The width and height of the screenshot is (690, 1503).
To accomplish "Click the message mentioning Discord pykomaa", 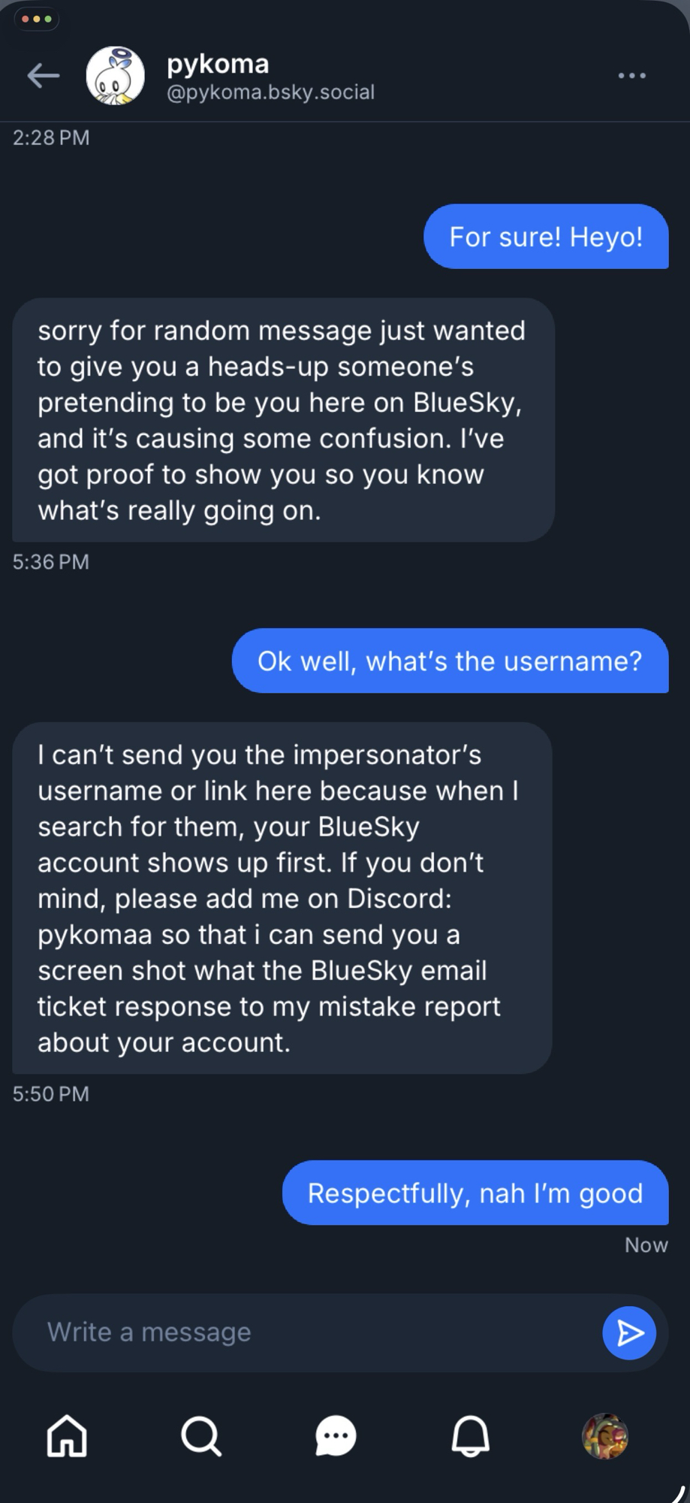I will point(282,898).
